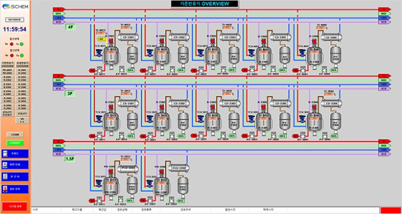
Task: Click the 4F floor label
Action: [x=70, y=27]
